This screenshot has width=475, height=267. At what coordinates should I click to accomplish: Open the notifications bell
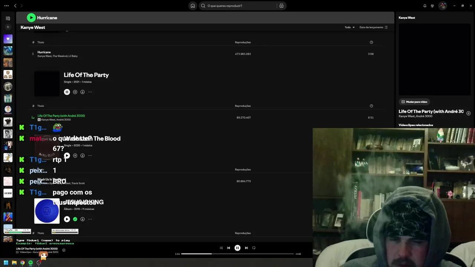pyautogui.click(x=425, y=6)
